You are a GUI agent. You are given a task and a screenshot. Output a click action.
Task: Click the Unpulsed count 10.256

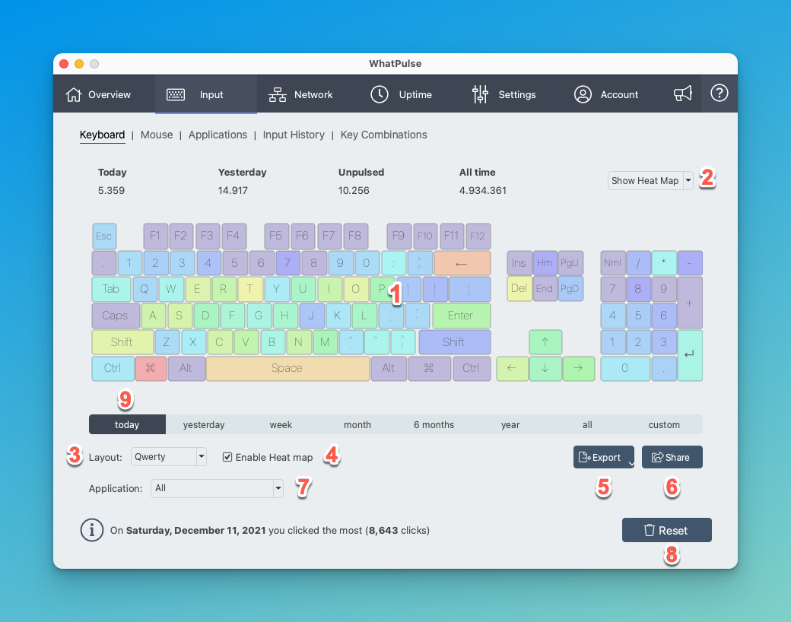tap(354, 191)
